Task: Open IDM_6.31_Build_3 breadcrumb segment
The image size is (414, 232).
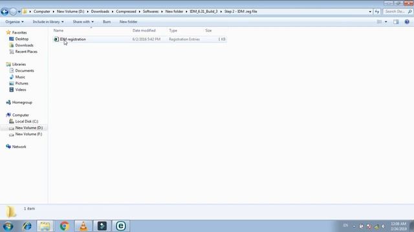Action: point(204,12)
